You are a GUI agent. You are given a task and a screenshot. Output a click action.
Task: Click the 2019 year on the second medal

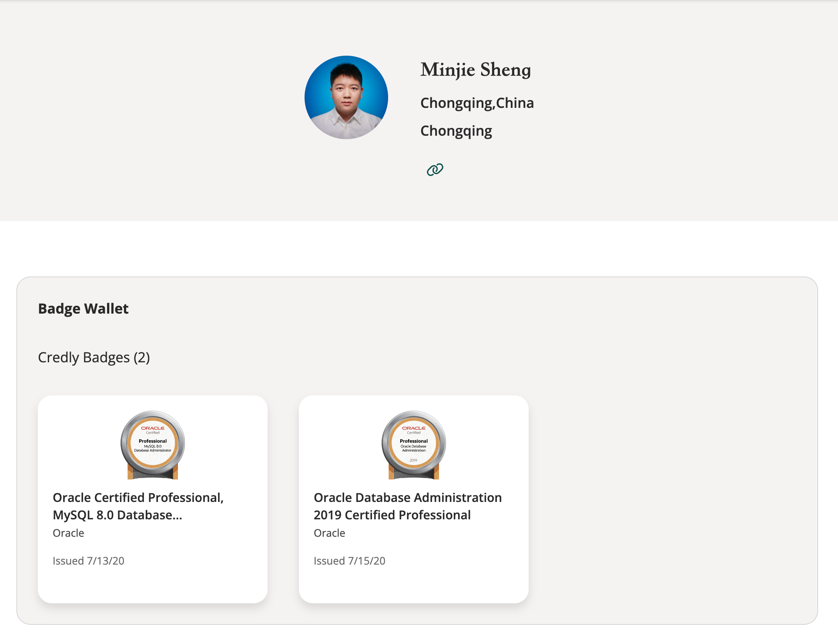point(413,460)
